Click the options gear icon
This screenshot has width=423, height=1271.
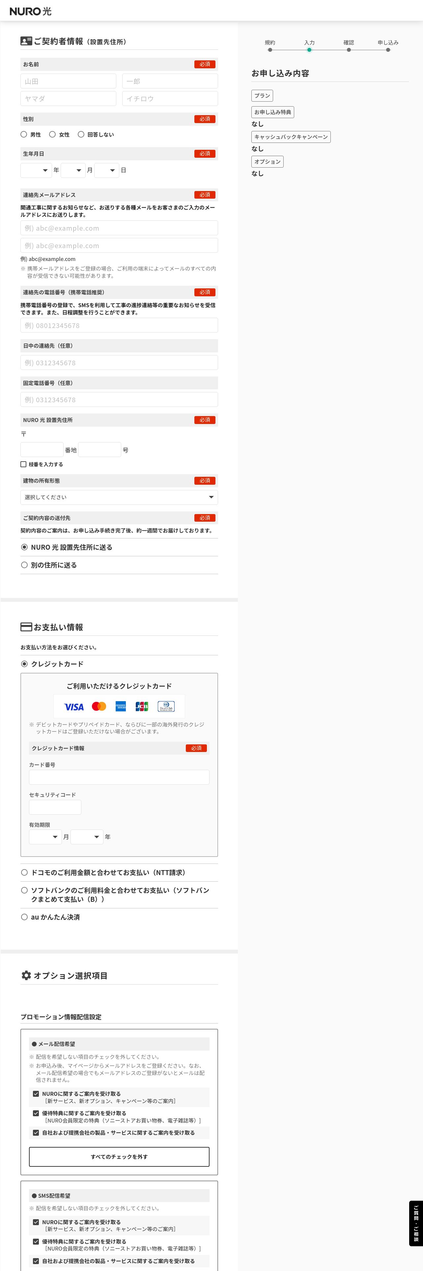tap(26, 975)
